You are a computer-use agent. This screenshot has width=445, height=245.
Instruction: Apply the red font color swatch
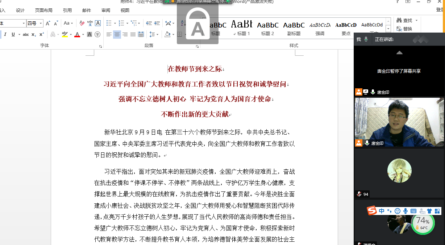[x=77, y=35]
